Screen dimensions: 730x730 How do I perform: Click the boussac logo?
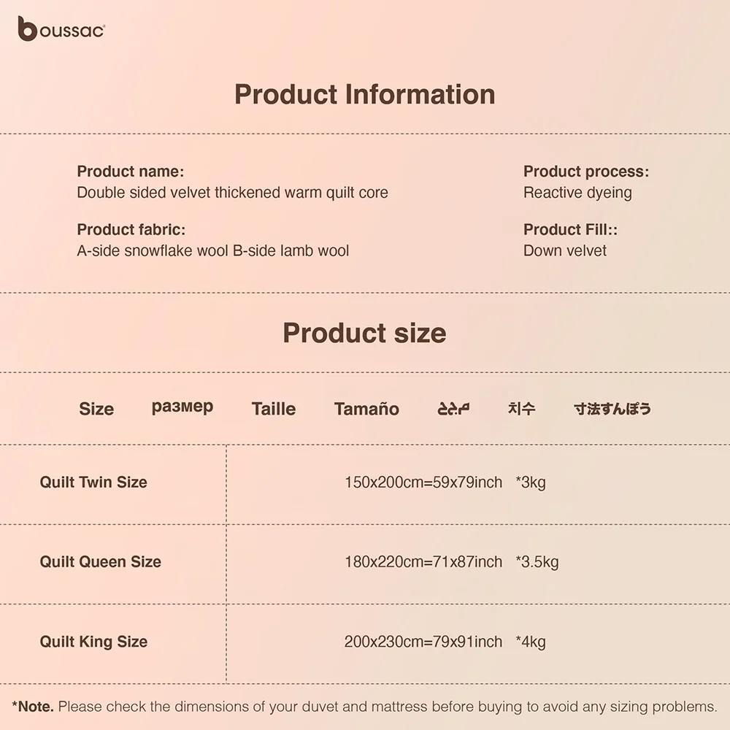(x=61, y=29)
